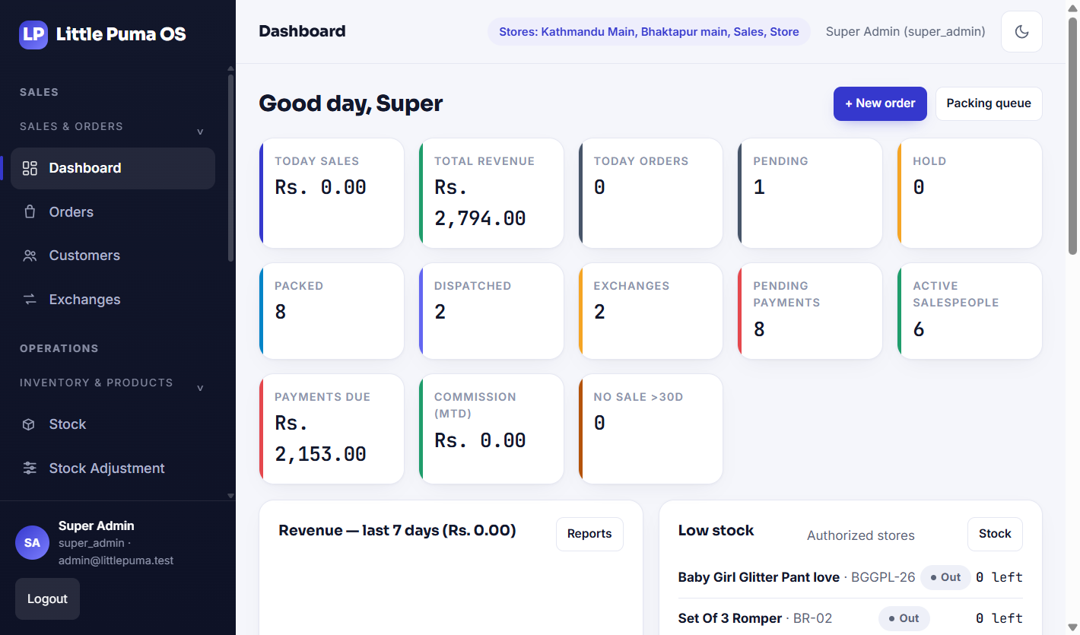Click admin@littlepuma.test email text
Image resolution: width=1080 pixels, height=635 pixels.
pyautogui.click(x=116, y=560)
